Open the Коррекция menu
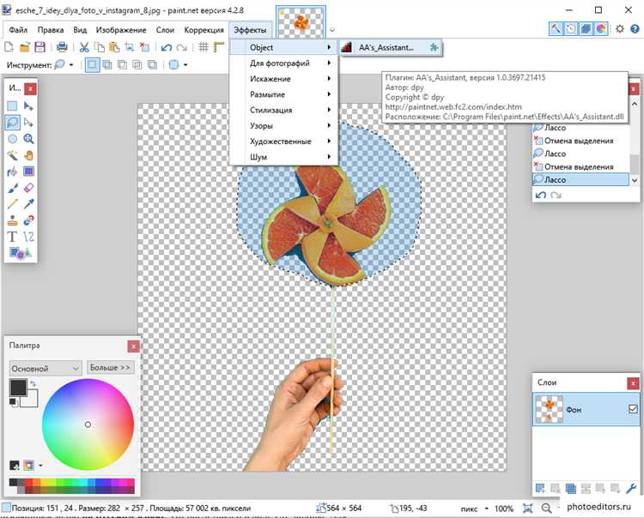Viewport: 644px width, 518px height. pos(204,30)
